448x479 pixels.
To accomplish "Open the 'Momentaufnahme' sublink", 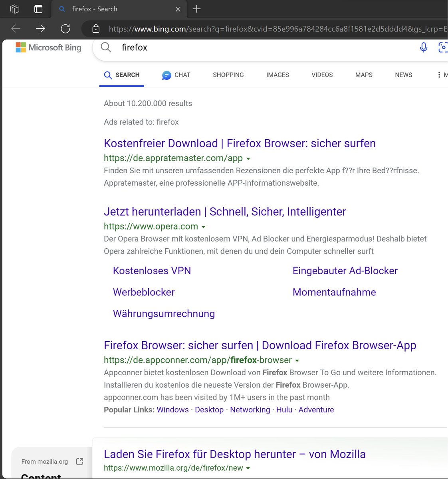I will point(334,292).
